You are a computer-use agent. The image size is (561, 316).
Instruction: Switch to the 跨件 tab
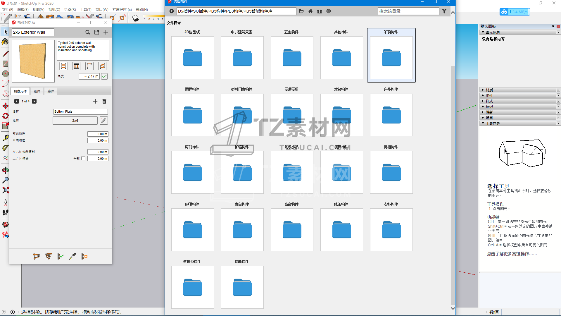pos(51,91)
